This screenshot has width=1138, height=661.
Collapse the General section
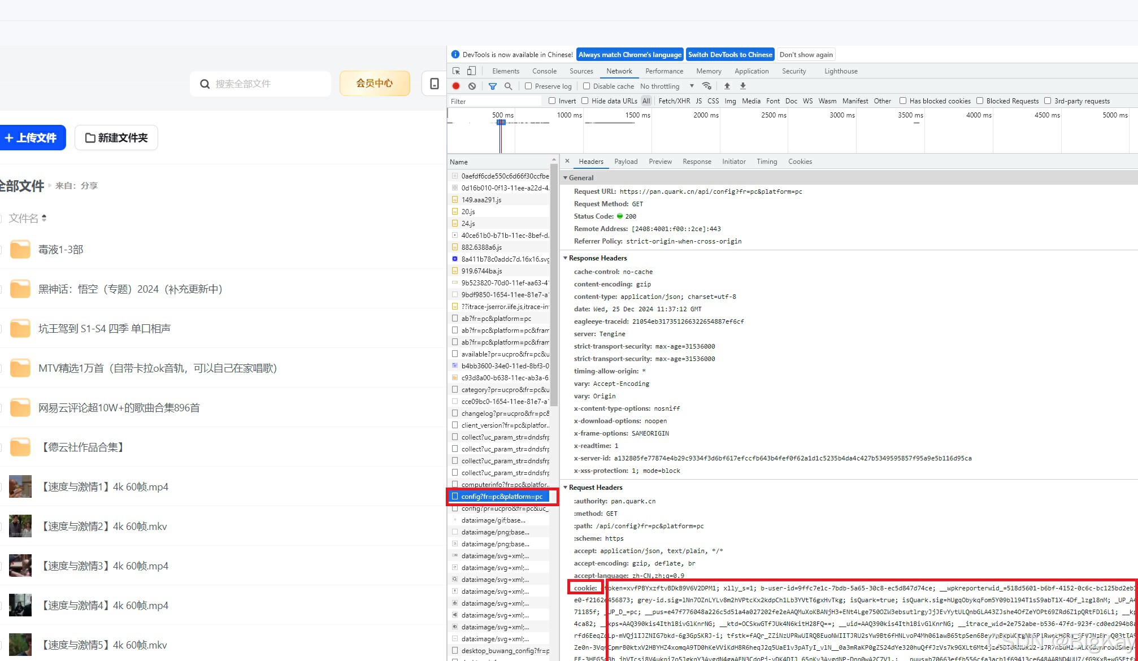pyautogui.click(x=581, y=177)
